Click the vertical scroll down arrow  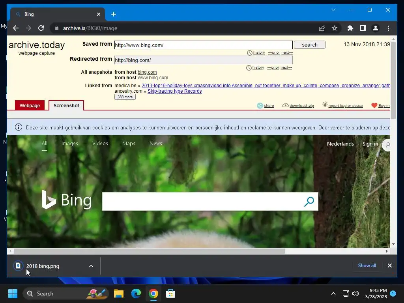click(393, 244)
